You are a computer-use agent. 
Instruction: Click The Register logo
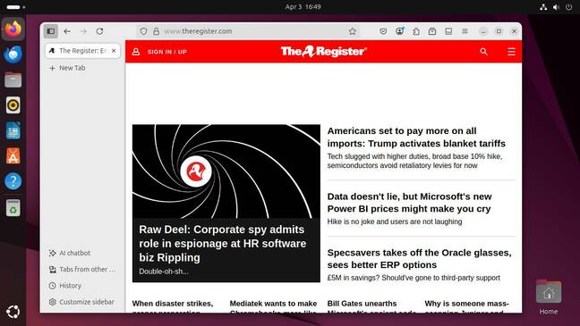pos(324,51)
